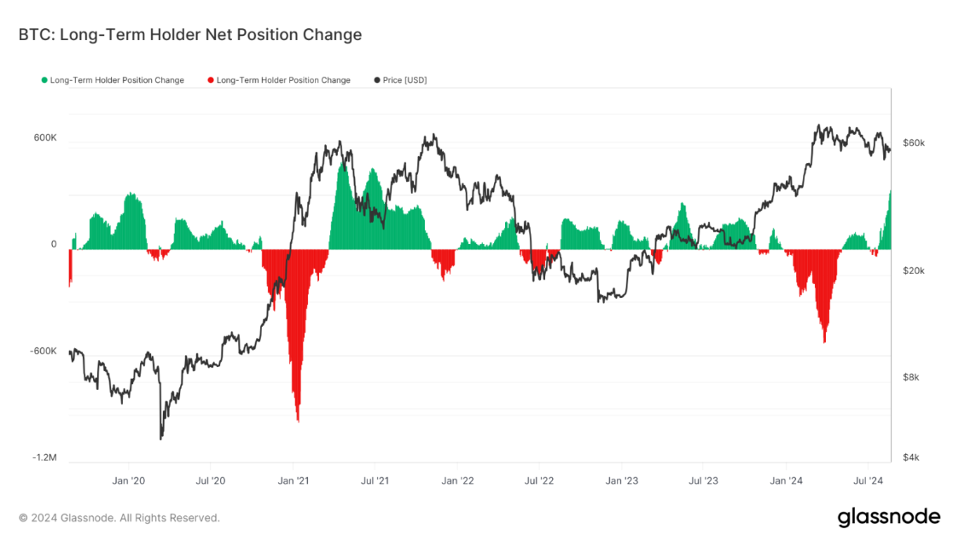Click the glassnode logo
Viewport: 959px width, 541px height.
tap(888, 517)
